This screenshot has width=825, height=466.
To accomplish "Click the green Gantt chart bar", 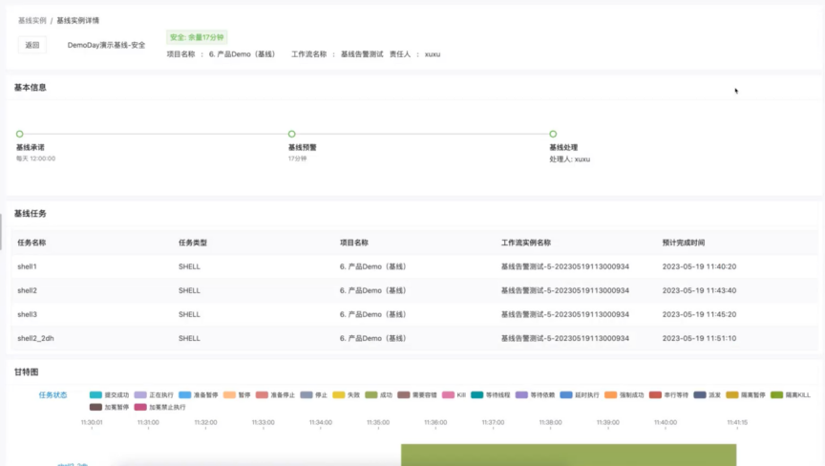I will (569, 455).
